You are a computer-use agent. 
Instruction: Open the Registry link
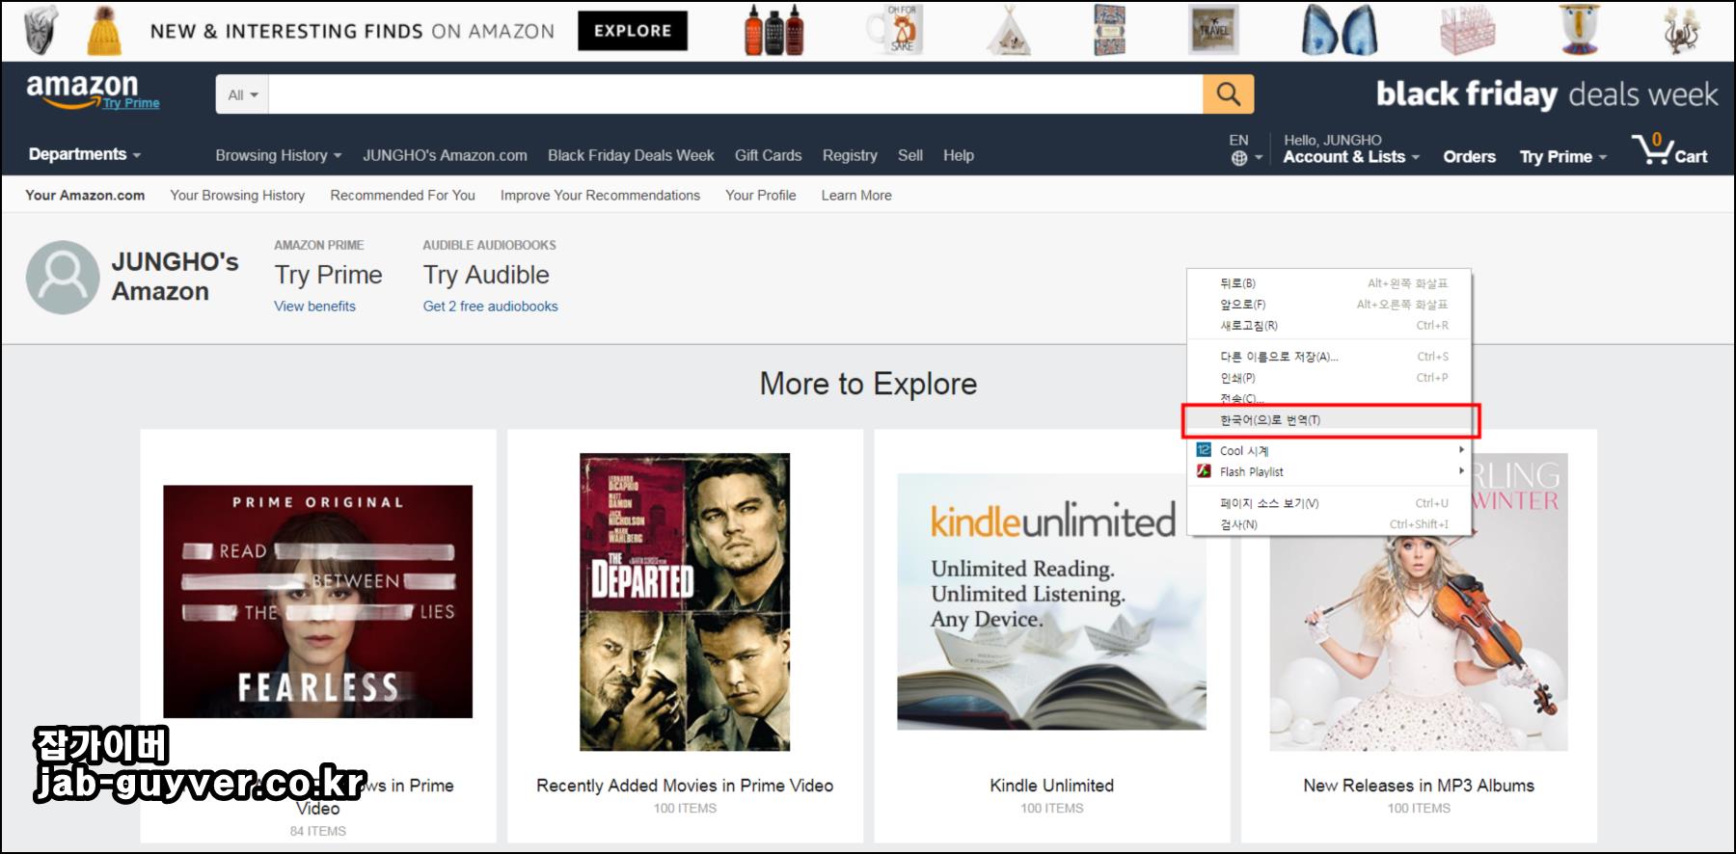(x=850, y=155)
